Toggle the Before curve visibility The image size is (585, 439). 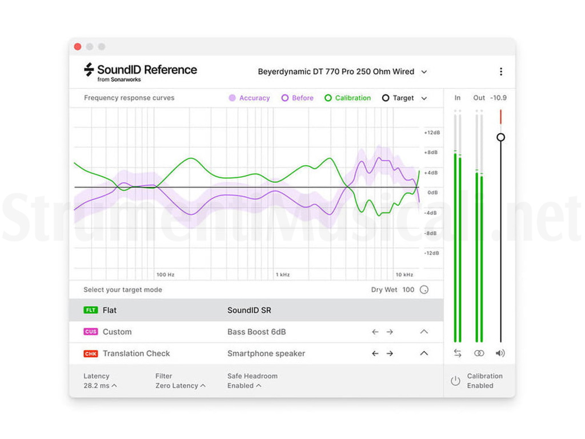tap(298, 98)
